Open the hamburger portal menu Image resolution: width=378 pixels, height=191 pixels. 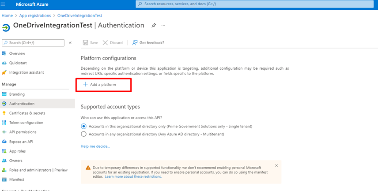(4, 4)
